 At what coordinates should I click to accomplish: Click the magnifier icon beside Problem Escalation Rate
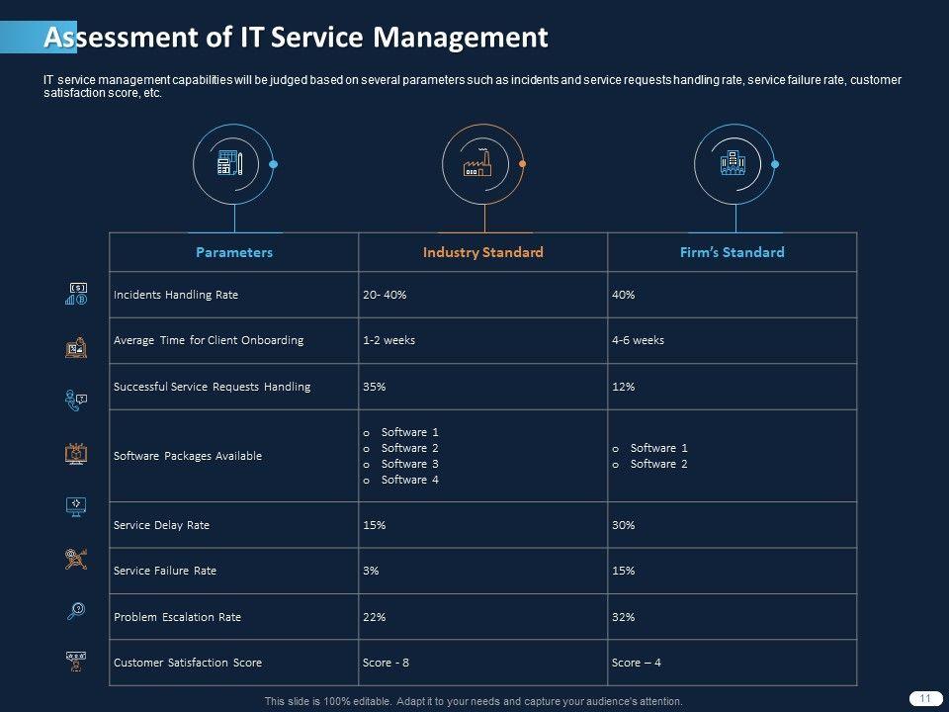click(76, 611)
